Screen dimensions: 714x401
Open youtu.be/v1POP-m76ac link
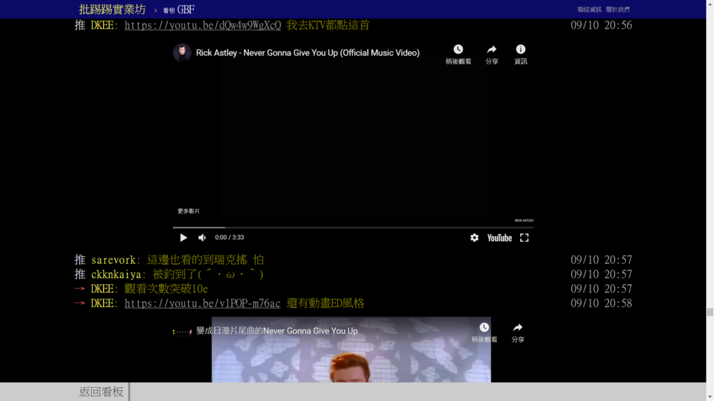tap(203, 304)
